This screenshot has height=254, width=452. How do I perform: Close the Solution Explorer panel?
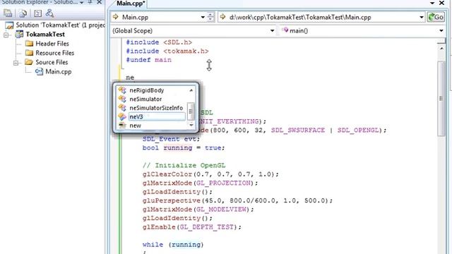[x=100, y=2]
